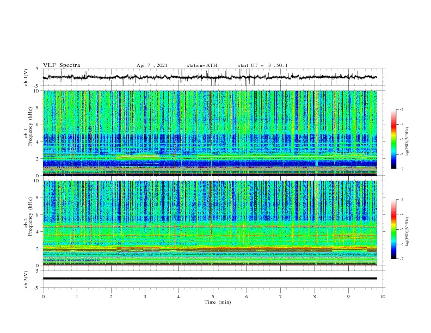Select the date text "Apr. 7, 2024"
431x333 pixels.
tap(152, 65)
